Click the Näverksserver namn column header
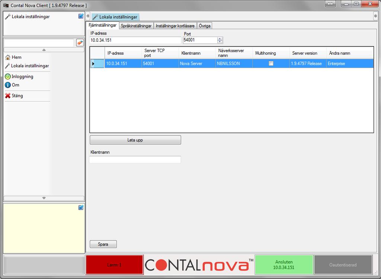The height and width of the screenshot is (279, 381). tap(234, 53)
